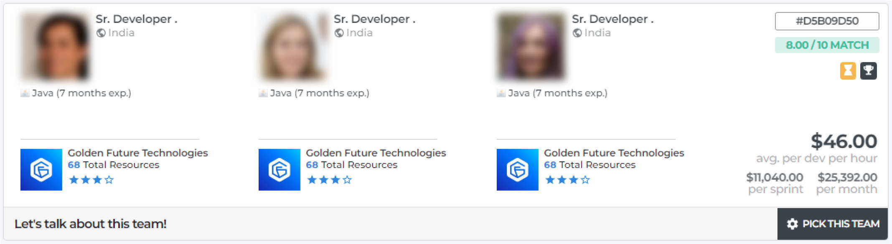Click the 8.00 / 10 MATCH badge
The image size is (892, 244).
827,45
